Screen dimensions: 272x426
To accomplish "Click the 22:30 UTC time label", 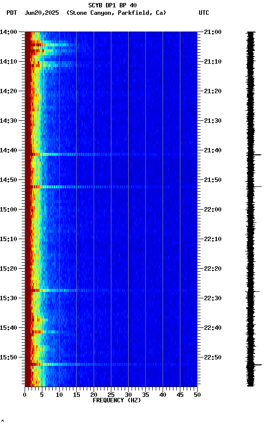I will tap(213, 299).
